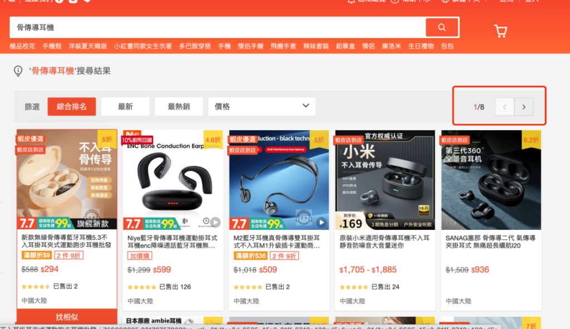Click the 篩選 filter label
This screenshot has width=570, height=329.
tap(32, 106)
